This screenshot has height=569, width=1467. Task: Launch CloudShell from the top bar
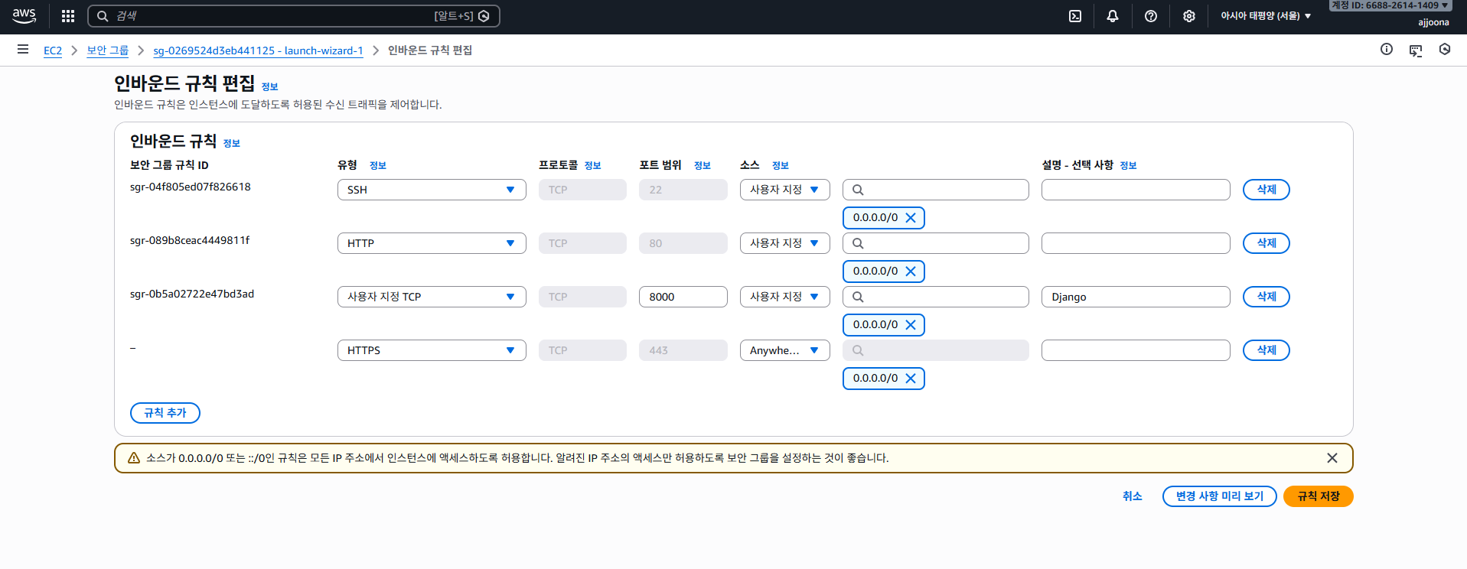1074,16
